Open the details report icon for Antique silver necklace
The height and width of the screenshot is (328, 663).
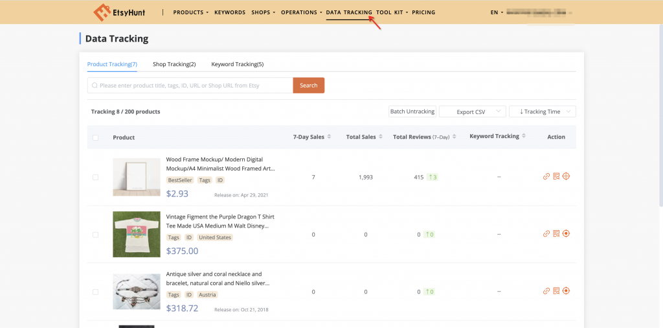(556, 291)
